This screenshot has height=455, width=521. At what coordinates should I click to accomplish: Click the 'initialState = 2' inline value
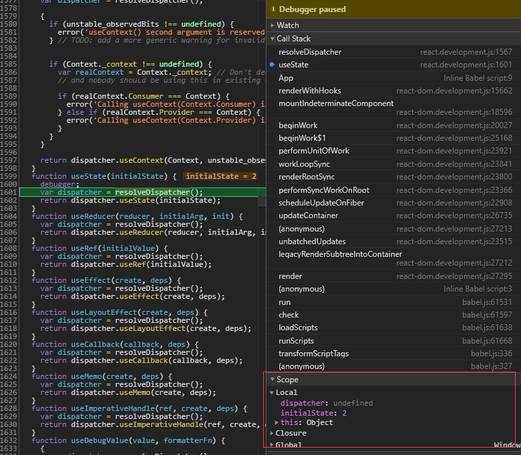coord(220,176)
